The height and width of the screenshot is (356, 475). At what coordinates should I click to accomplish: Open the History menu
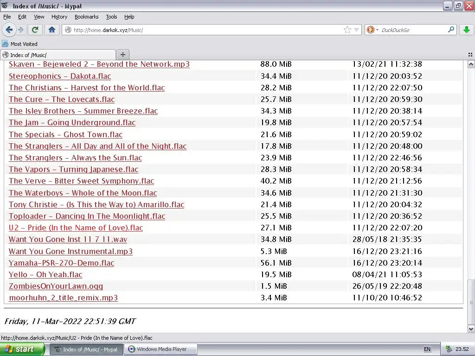pyautogui.click(x=59, y=17)
